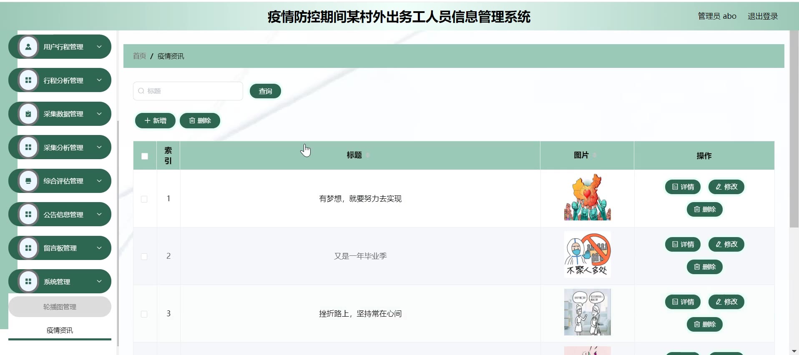Go to 首页 via the breadcrumb
The width and height of the screenshot is (799, 355).
(x=139, y=56)
